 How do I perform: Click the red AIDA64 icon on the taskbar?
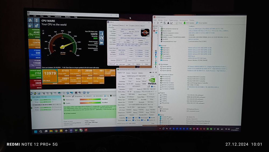(x=86, y=130)
